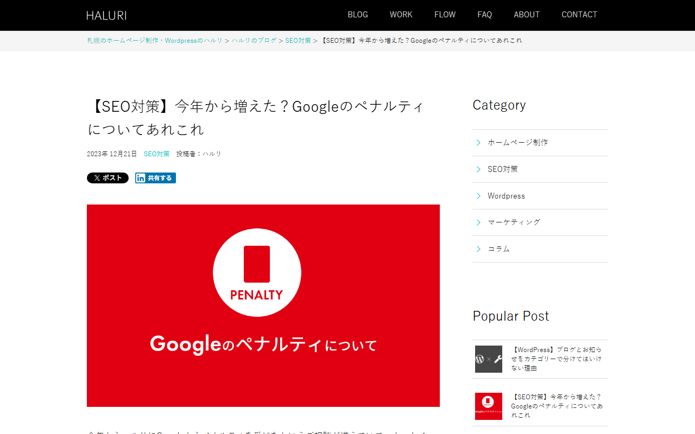Open the FAQ page from the header
The image size is (695, 434).
point(485,15)
